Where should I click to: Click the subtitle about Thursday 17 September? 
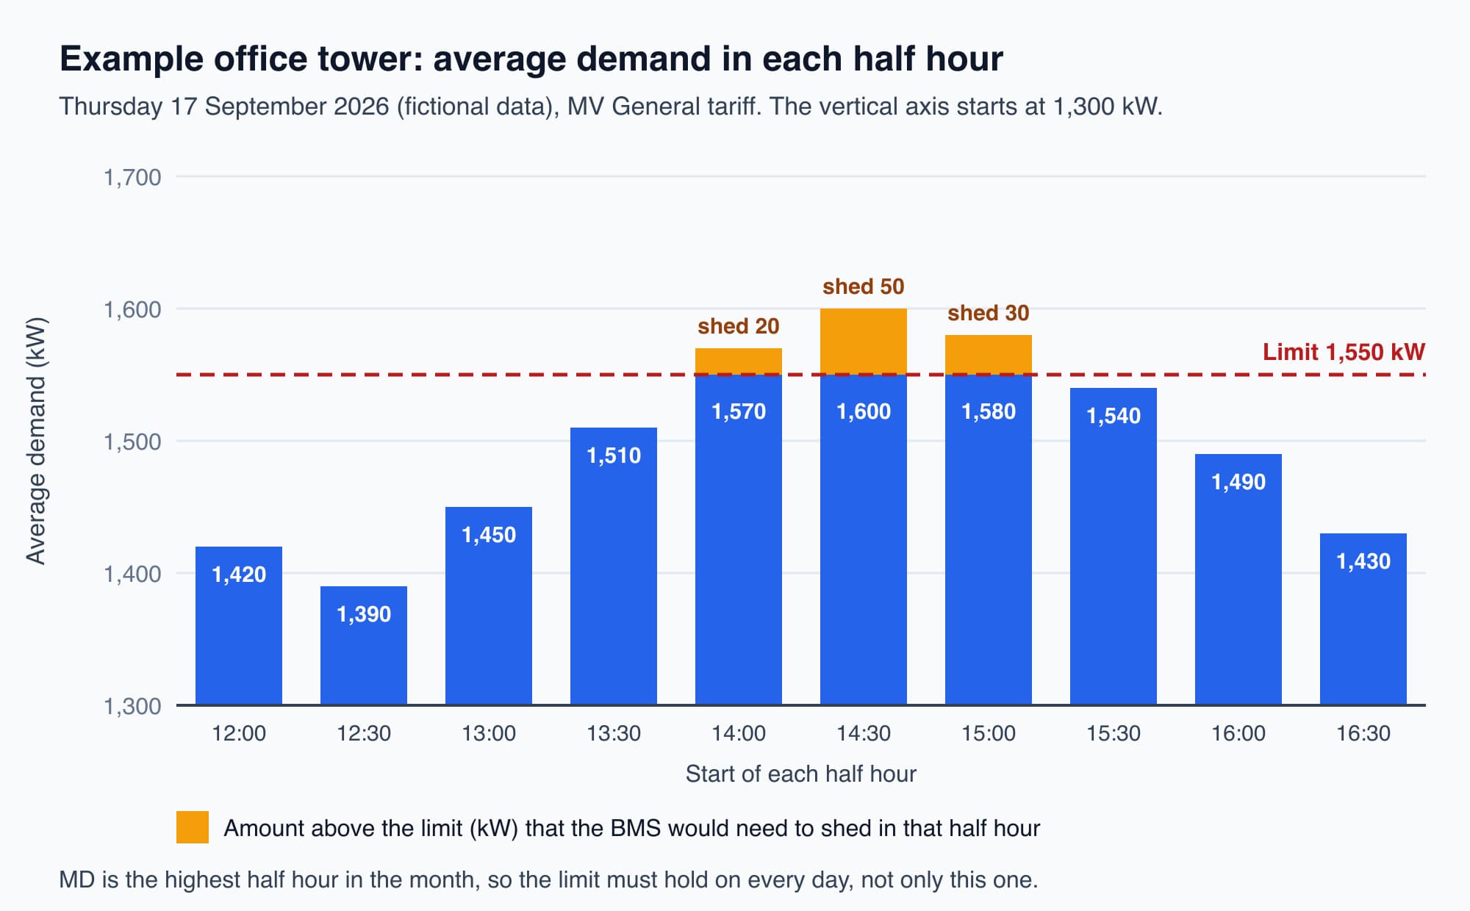pos(611,107)
